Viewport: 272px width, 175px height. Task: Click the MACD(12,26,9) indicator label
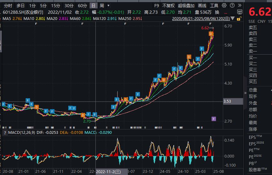point(22,133)
